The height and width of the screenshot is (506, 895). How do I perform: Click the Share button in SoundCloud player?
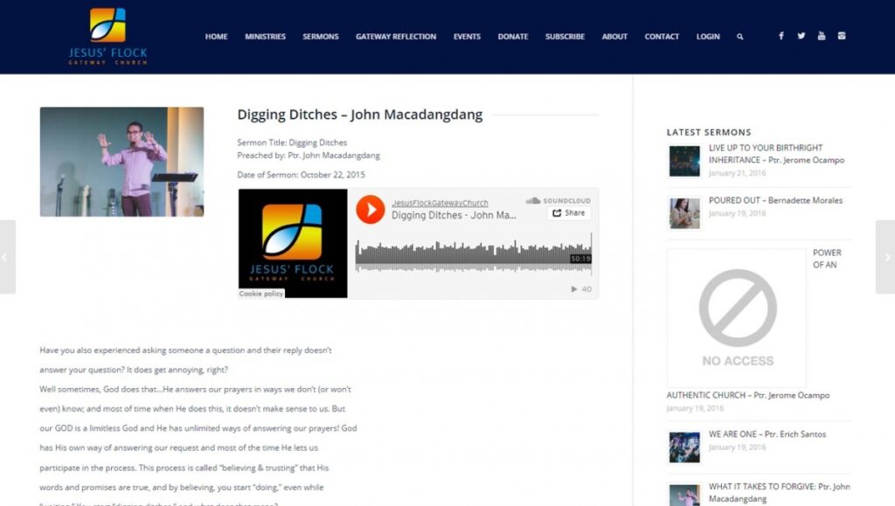(x=569, y=213)
